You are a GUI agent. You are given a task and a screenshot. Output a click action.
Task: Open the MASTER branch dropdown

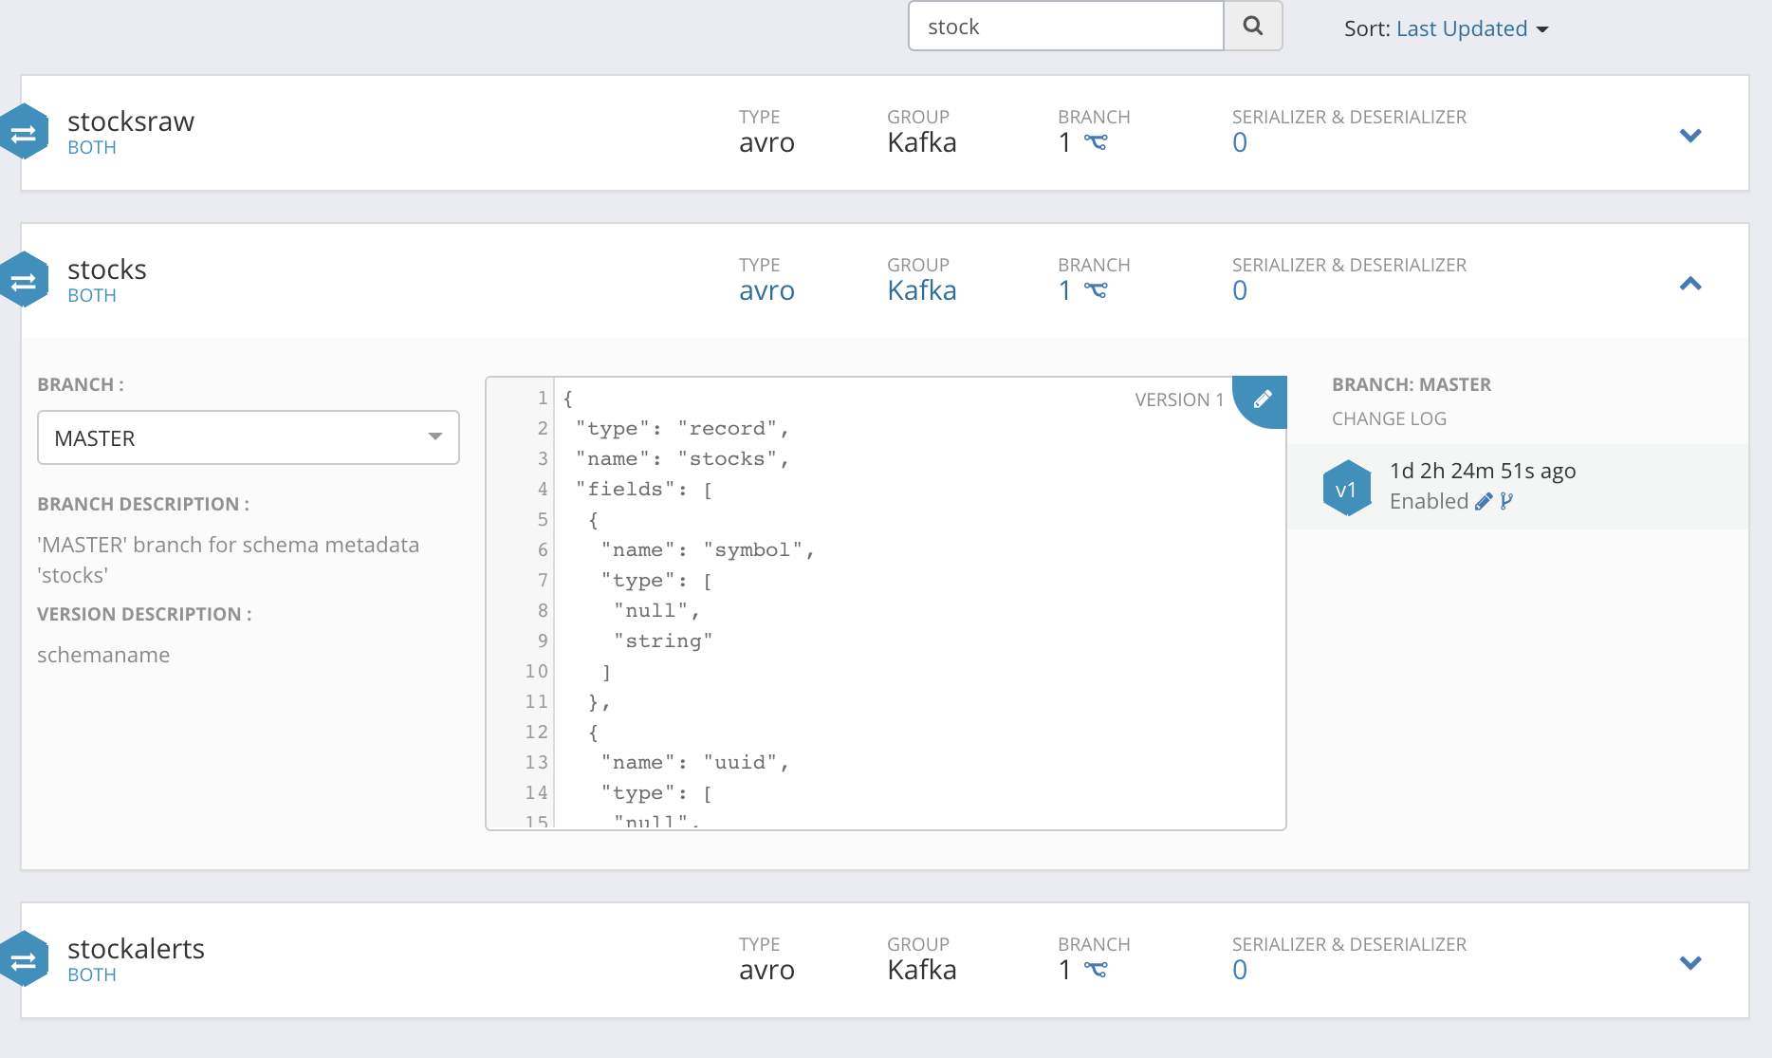point(248,437)
